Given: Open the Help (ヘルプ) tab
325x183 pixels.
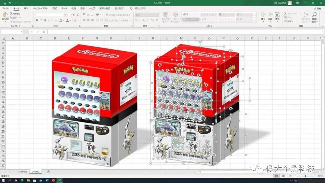Looking at the screenshot, I should point(92,8).
